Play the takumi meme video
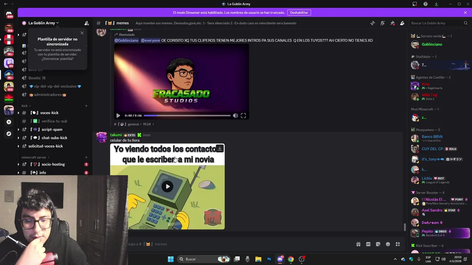Image resolution: width=472 pixels, height=265 pixels. pyautogui.click(x=167, y=186)
